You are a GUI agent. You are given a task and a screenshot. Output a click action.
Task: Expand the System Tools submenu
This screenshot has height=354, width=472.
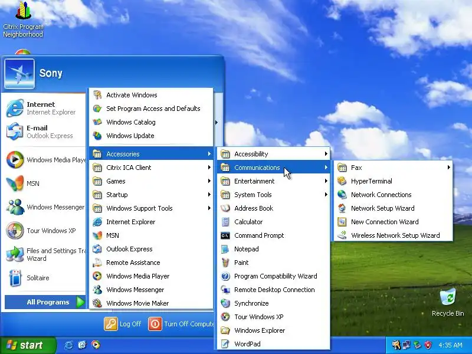pyautogui.click(x=274, y=195)
